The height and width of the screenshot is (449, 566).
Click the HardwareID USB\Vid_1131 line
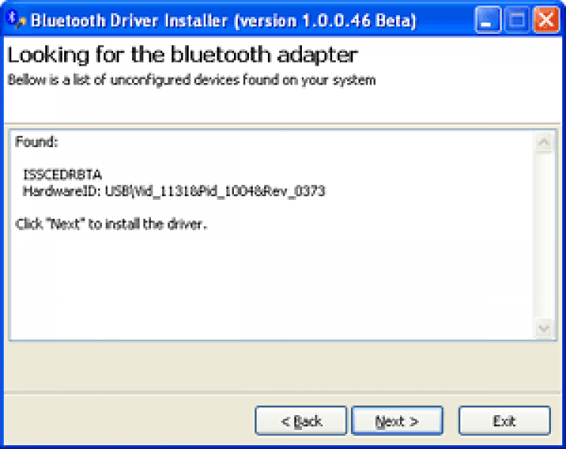tap(174, 191)
